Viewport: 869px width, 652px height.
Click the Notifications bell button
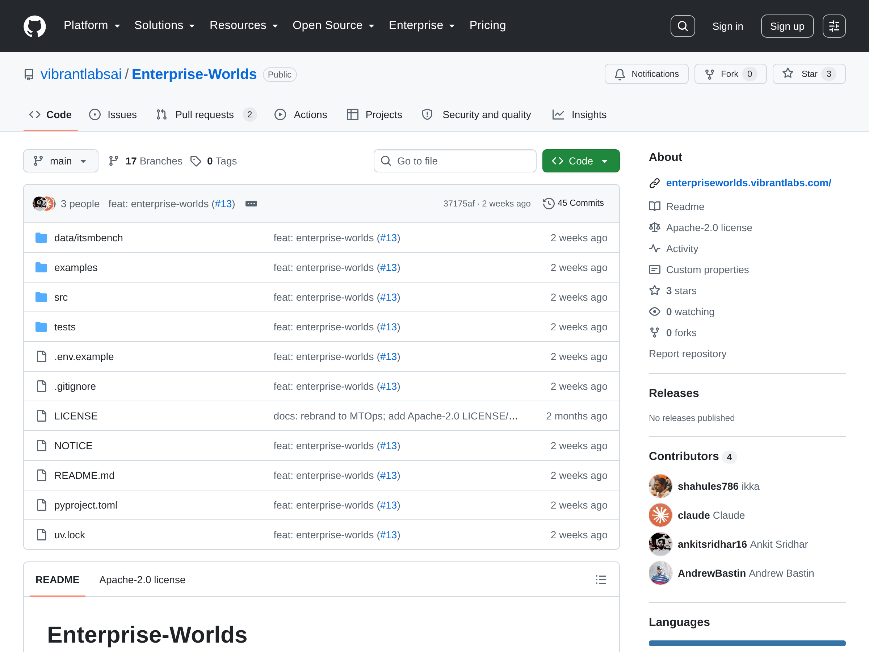coord(646,74)
